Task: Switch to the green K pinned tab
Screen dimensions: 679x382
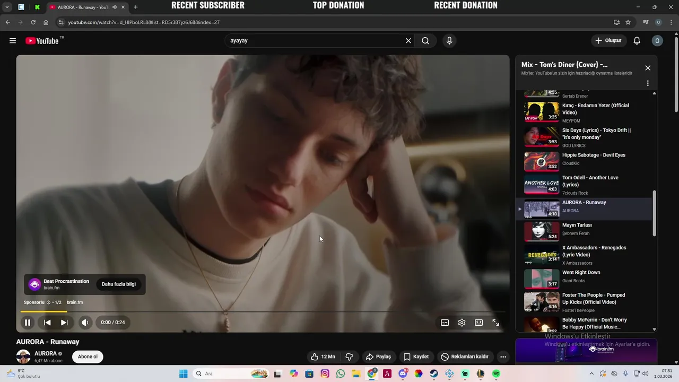Action: pyautogui.click(x=37, y=7)
